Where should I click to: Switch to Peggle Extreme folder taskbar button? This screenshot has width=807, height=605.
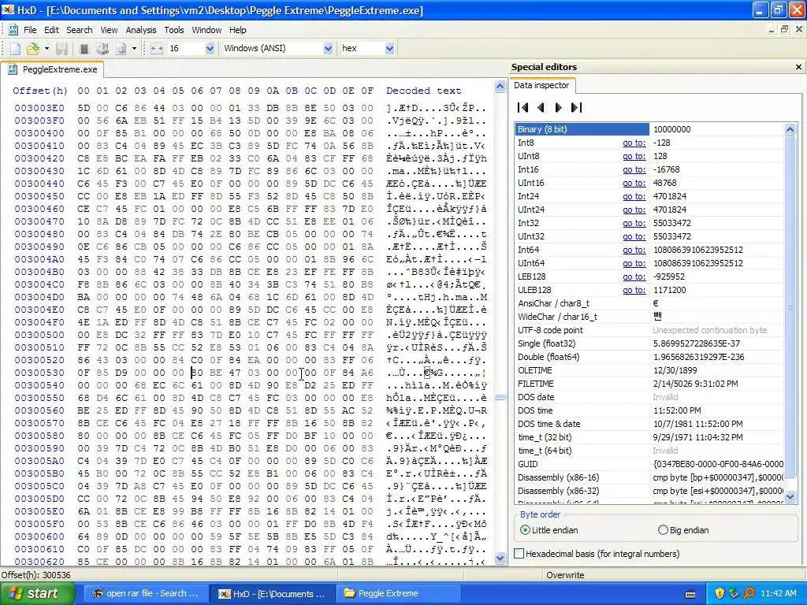point(397,593)
